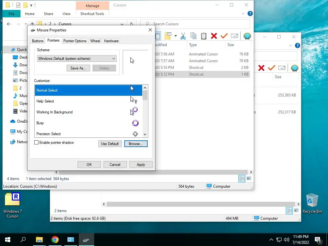Viewport: 328px width, 246px height.
Task: Click the Save As... button
Action: 78,68
